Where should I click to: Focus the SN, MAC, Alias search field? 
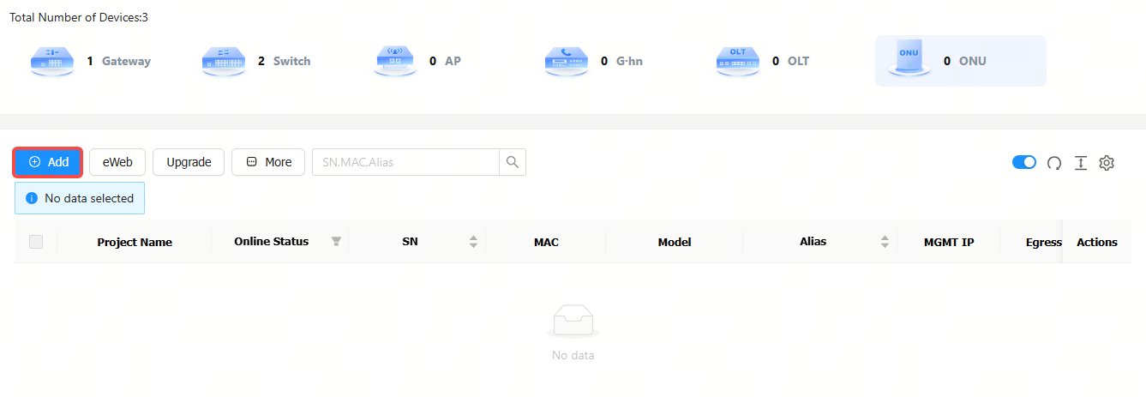pos(405,162)
